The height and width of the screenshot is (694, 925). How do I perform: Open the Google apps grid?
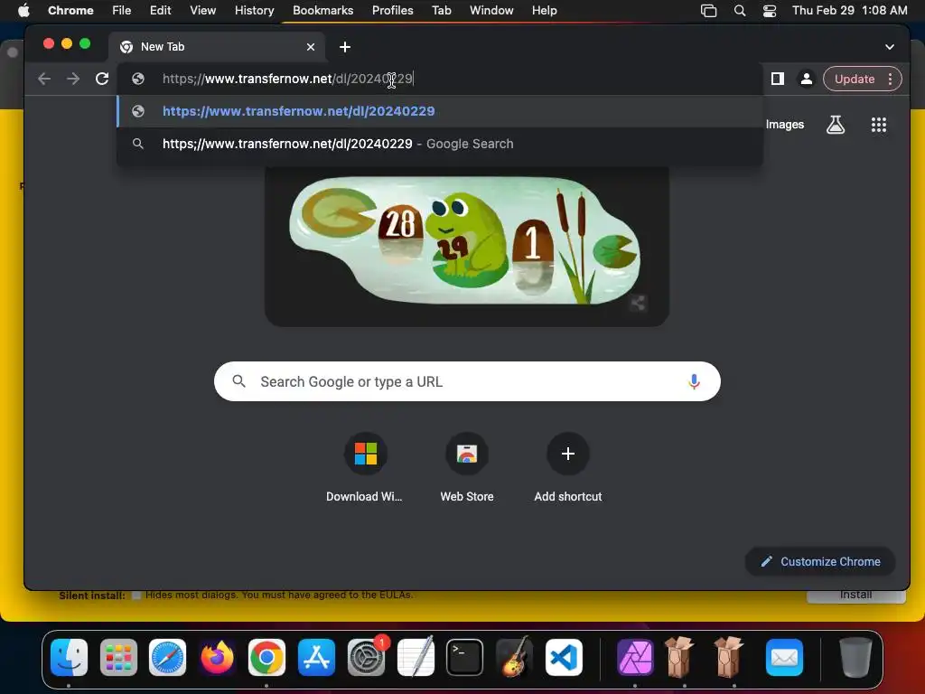click(878, 125)
